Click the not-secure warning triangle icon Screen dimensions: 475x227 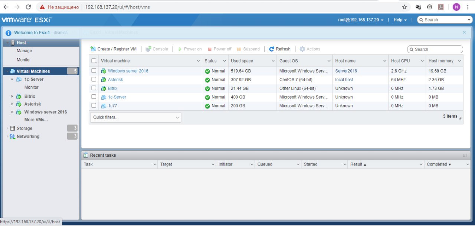pyautogui.click(x=42, y=7)
